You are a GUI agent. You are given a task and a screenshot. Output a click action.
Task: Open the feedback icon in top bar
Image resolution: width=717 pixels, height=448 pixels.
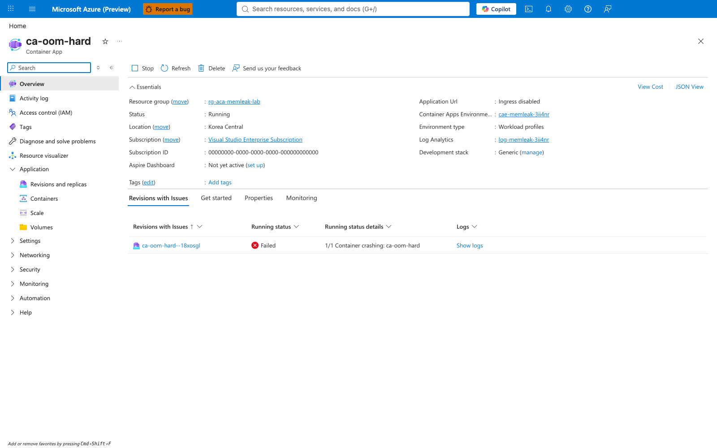tap(608, 9)
